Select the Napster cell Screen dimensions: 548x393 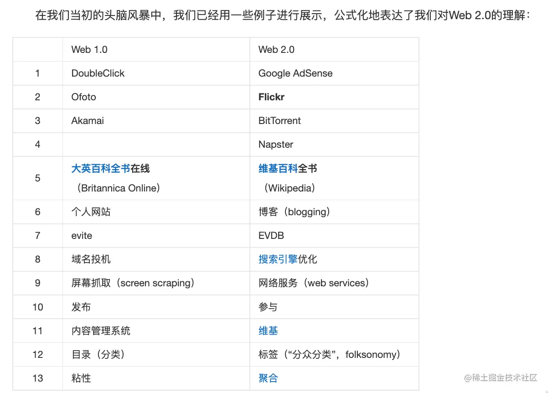click(334, 145)
